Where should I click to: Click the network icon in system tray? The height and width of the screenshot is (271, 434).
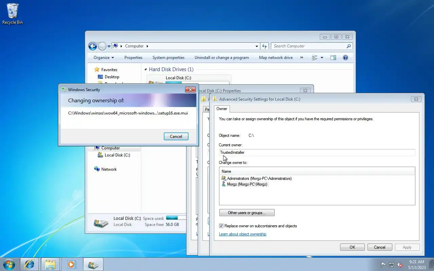click(x=392, y=265)
